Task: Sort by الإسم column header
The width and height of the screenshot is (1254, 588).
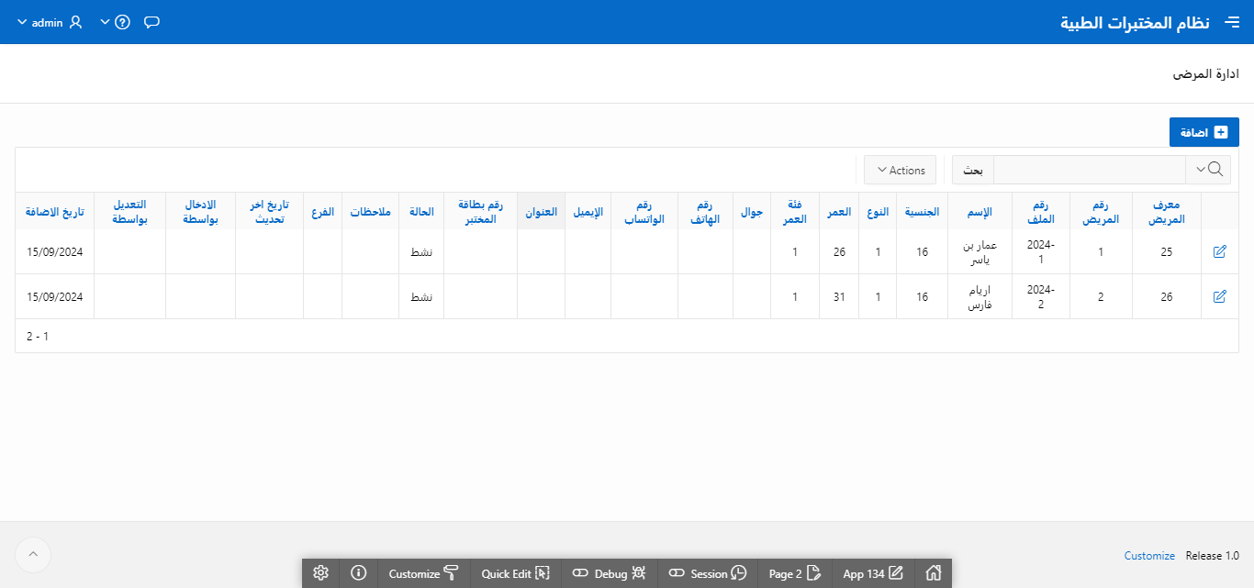Action: [x=981, y=212]
